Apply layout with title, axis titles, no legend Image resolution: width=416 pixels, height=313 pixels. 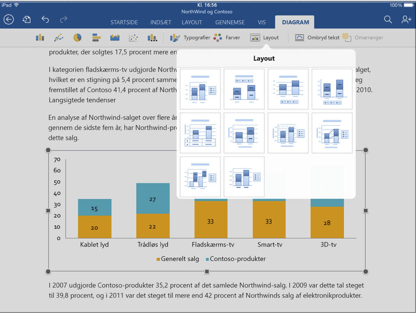point(244,133)
